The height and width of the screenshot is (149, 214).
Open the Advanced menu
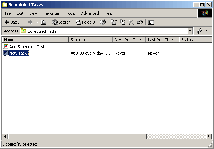click(x=90, y=13)
